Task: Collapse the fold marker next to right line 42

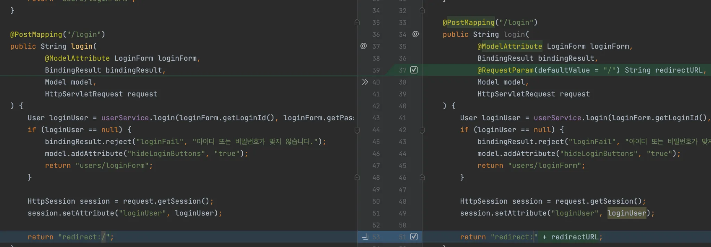Action: [422, 130]
